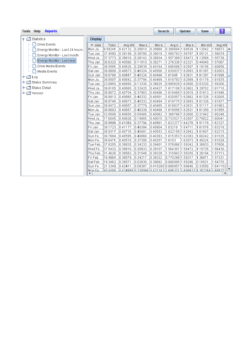
Task: Click the table's vertical scroll up arrow
Action: (x=229, y=49)
